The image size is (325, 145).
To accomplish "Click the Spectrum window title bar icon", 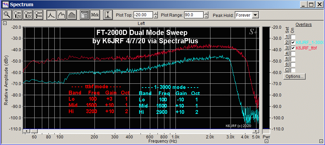I will click(x=5, y=4).
